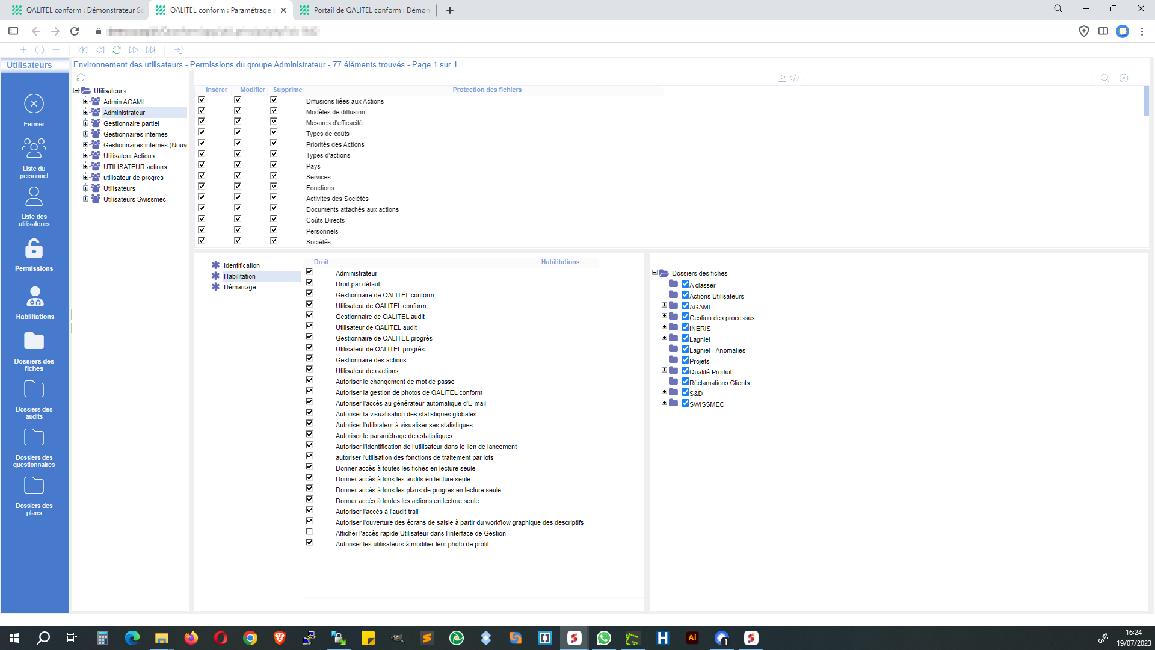1155x650 pixels.
Task: Toggle the Administrateur droit checkbox
Action: (309, 272)
